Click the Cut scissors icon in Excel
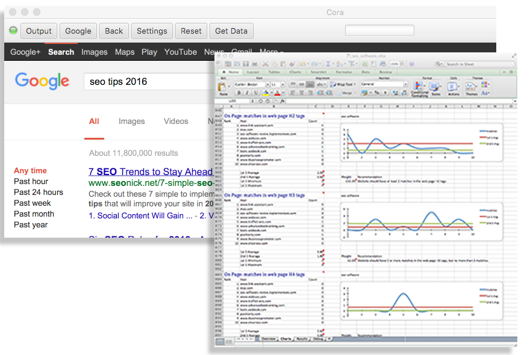Image resolution: width=530 pixels, height=355 pixels. pyautogui.click(x=266, y=64)
